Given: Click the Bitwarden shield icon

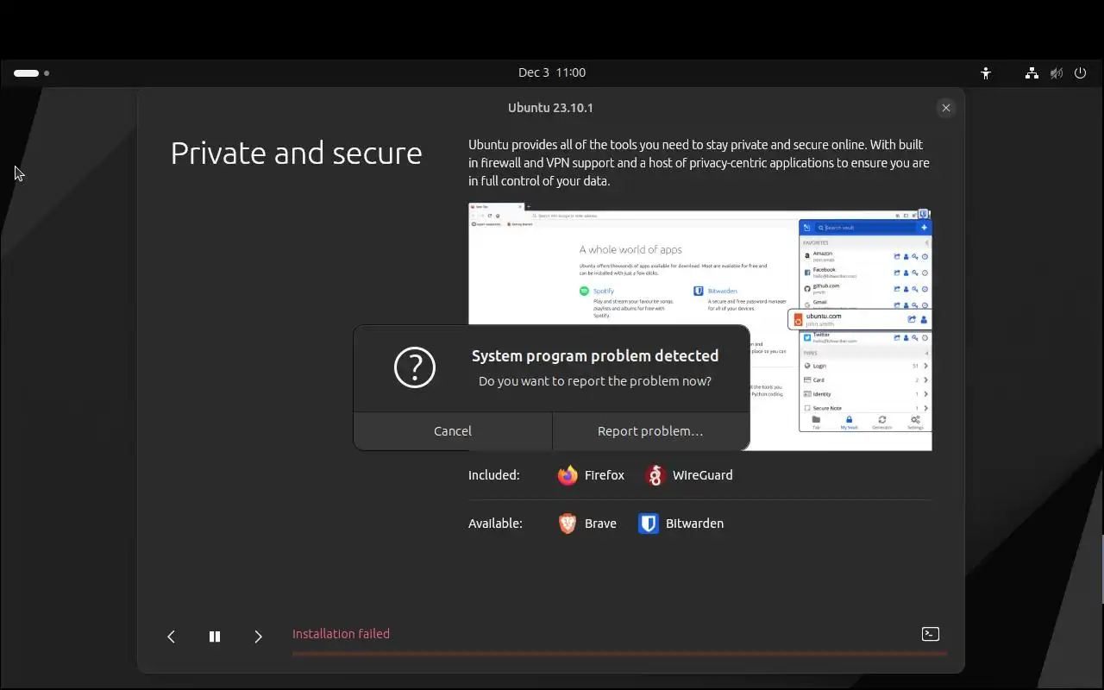Looking at the screenshot, I should coord(649,524).
